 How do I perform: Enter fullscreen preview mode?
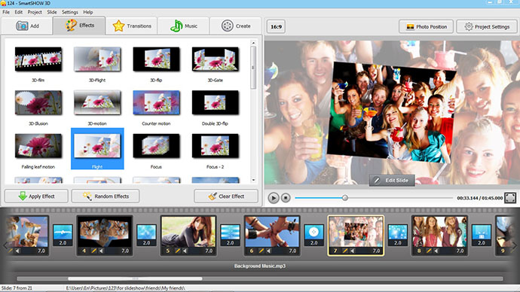[x=510, y=198]
